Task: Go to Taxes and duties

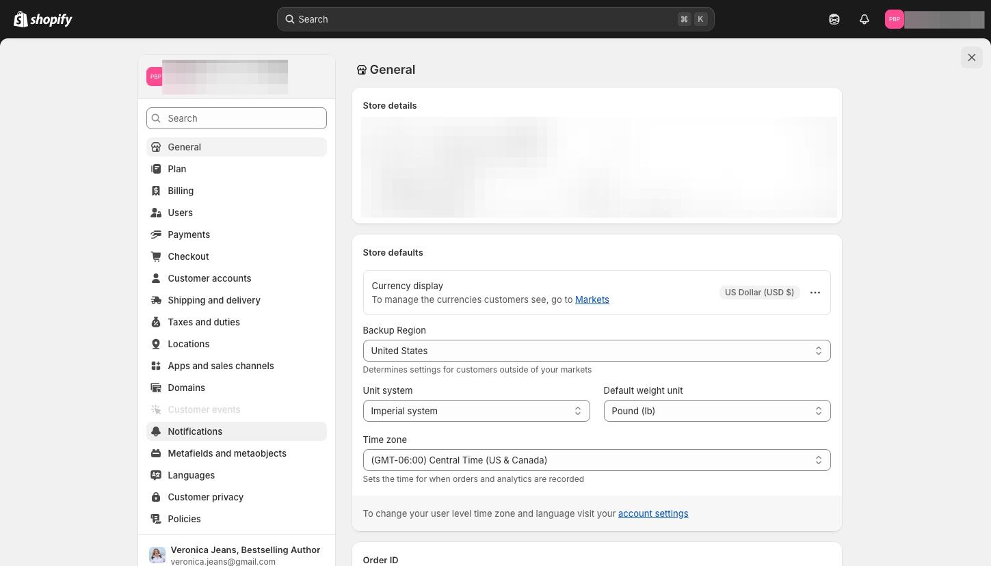Action: (237, 322)
